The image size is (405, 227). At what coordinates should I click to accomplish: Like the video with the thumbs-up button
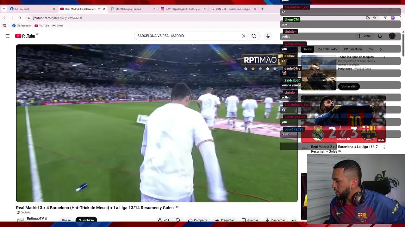[164, 220]
